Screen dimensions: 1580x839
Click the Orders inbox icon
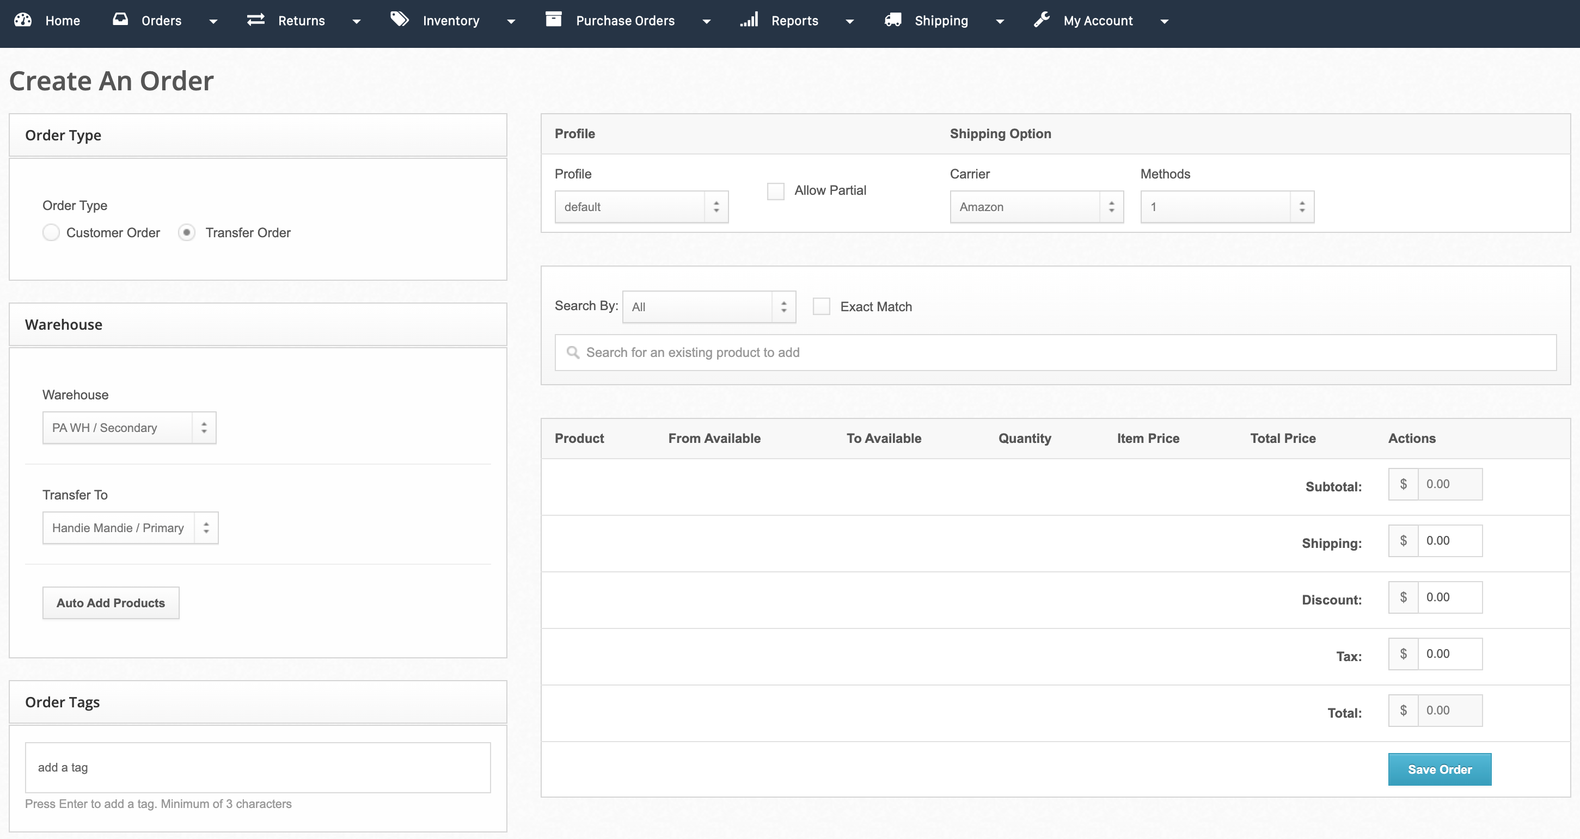[x=120, y=20]
